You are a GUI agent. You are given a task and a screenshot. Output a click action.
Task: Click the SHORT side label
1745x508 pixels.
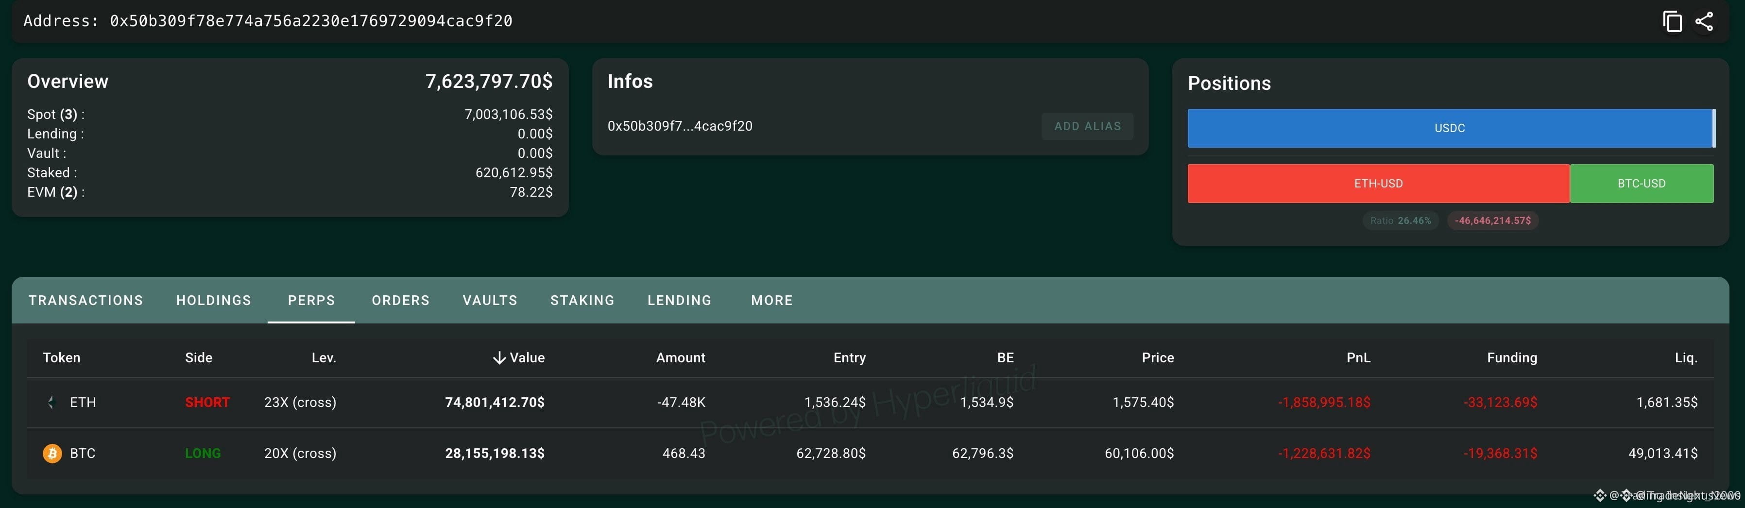(207, 402)
